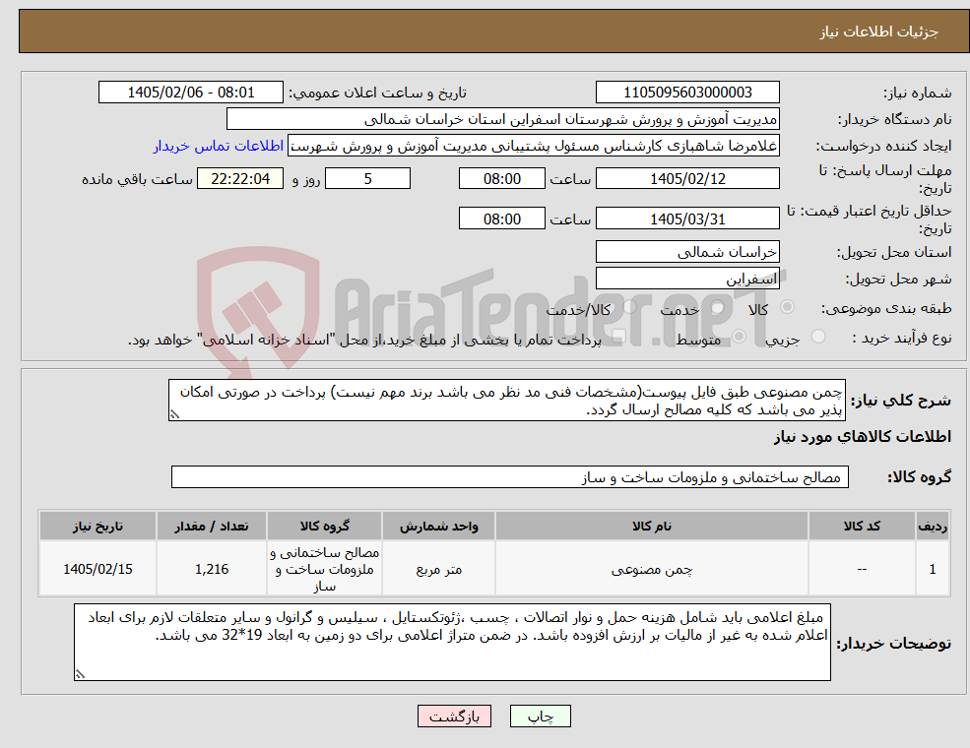Click the remaining days field showing 5
This screenshot has height=748, width=970.
pyautogui.click(x=367, y=179)
